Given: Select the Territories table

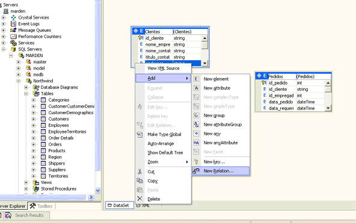Looking at the screenshot, I should coord(58,176).
